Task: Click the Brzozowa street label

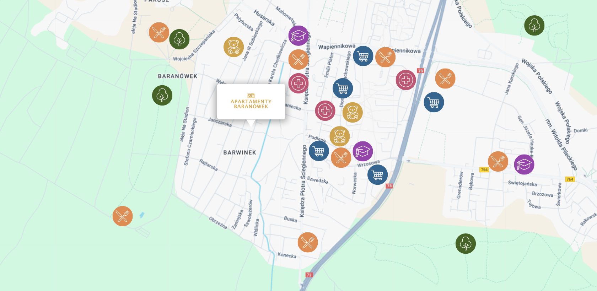Action: [x=543, y=194]
